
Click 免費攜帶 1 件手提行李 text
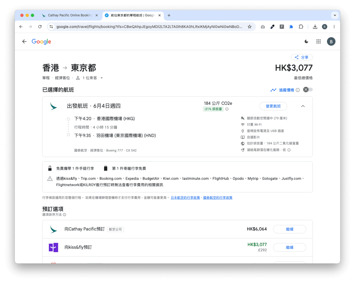coord(75,169)
